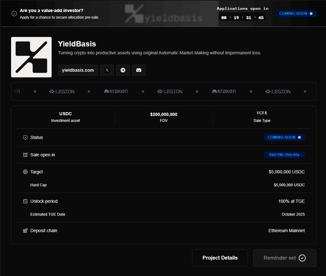Screen dimensions: 326x276
Task: Click the COMING SOON badge in top banner
Action: pos(296,14)
